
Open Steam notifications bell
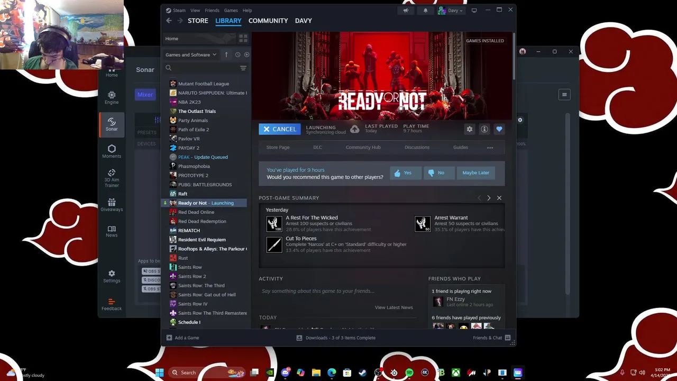click(425, 10)
